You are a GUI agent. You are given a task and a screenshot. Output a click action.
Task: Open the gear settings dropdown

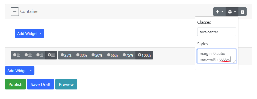point(232,12)
